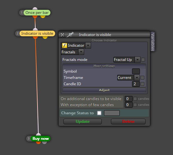Click the red Delete button
The width and height of the screenshot is (173, 155).
coord(128,122)
